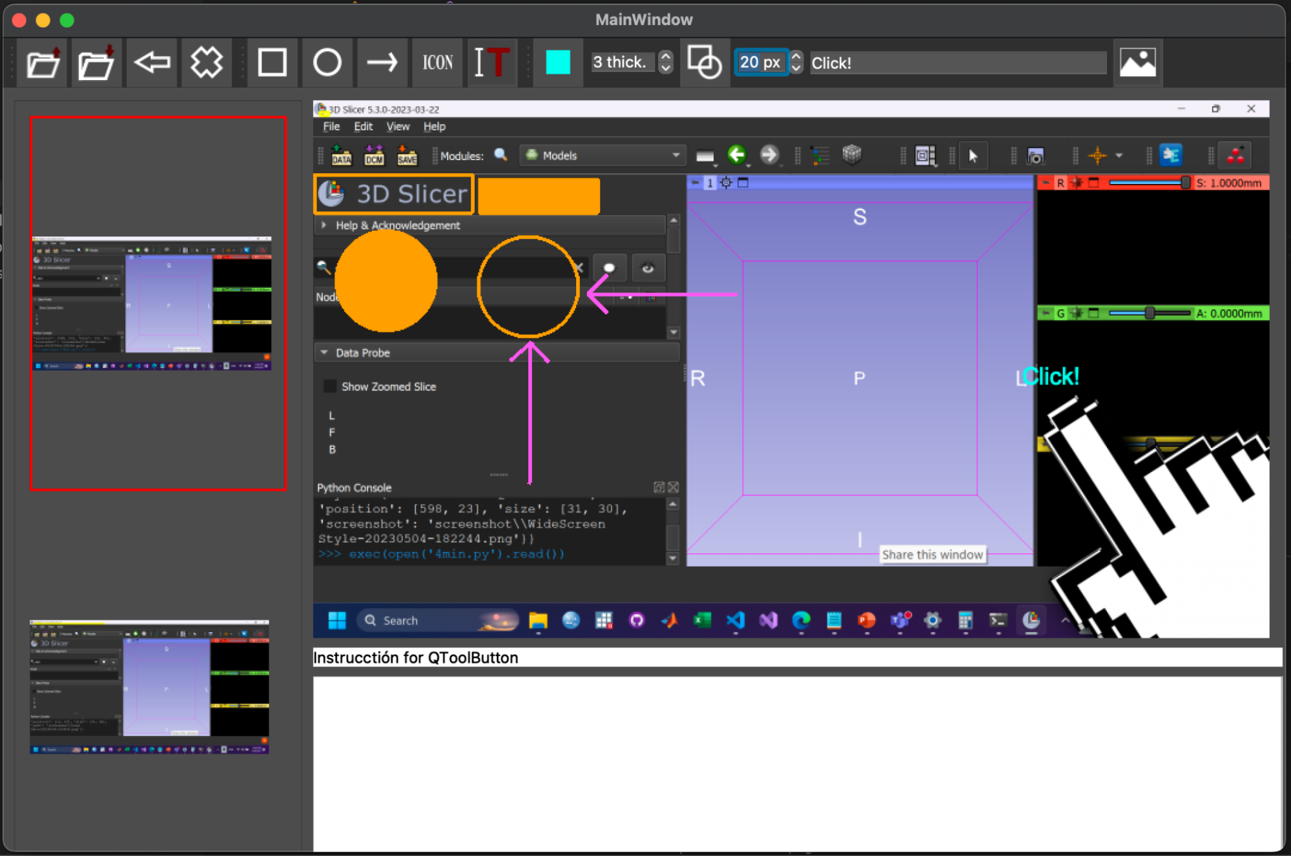This screenshot has height=856, width=1291.
Task: Select the Arrow annotation tool
Action: tap(382, 62)
